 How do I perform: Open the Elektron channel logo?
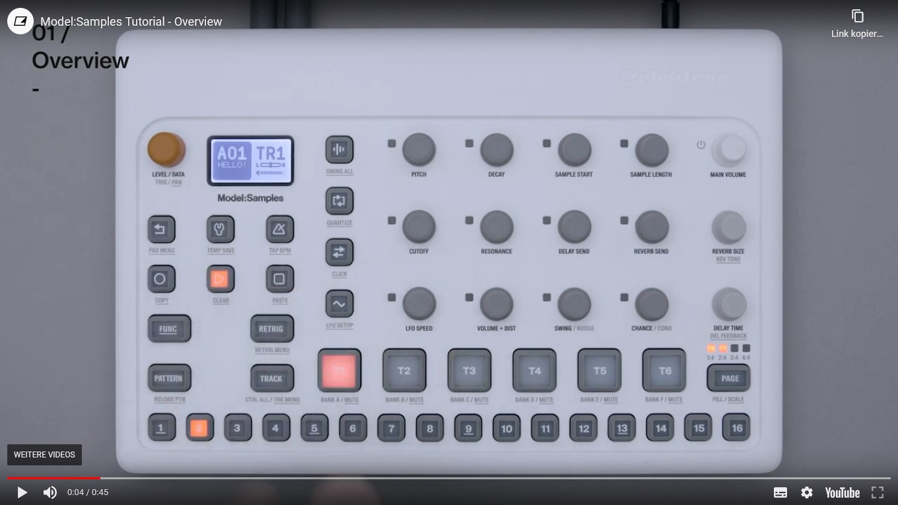click(x=20, y=21)
